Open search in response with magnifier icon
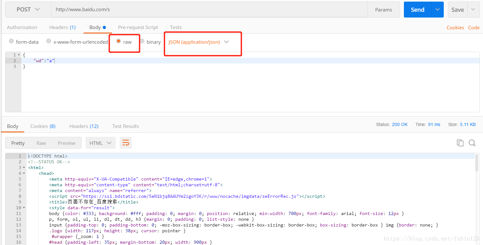Image resolution: width=483 pixels, height=245 pixels. (472, 143)
